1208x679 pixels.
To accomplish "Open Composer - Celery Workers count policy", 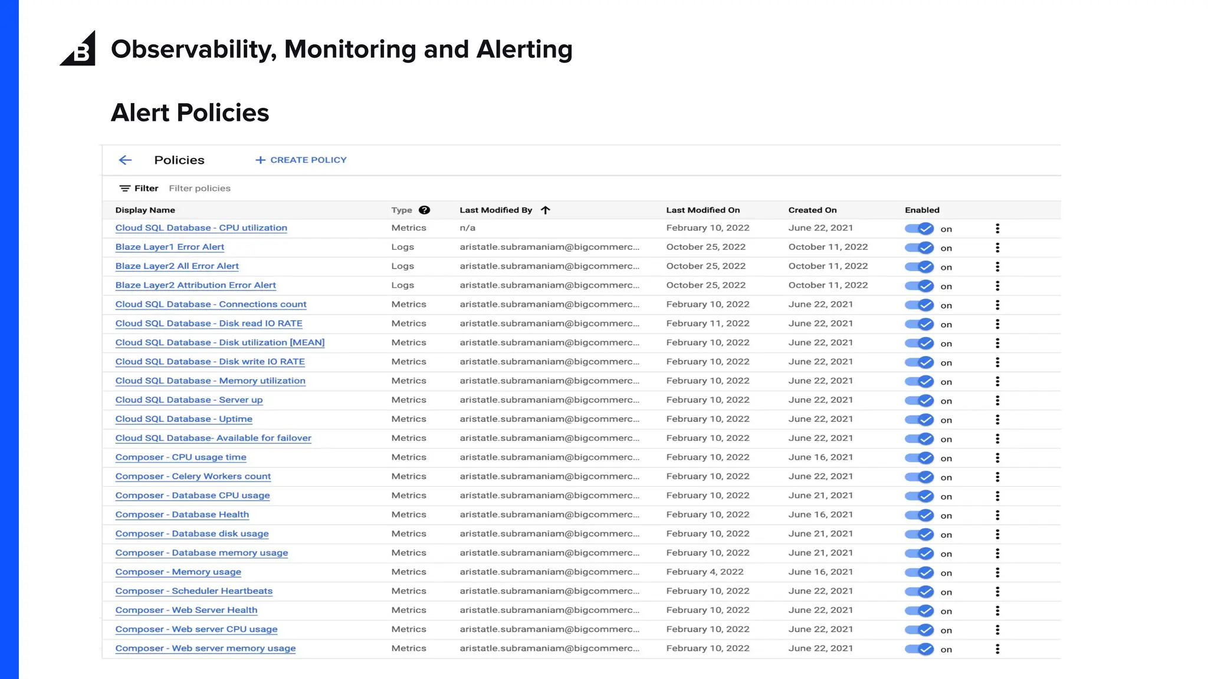I will 193,476.
